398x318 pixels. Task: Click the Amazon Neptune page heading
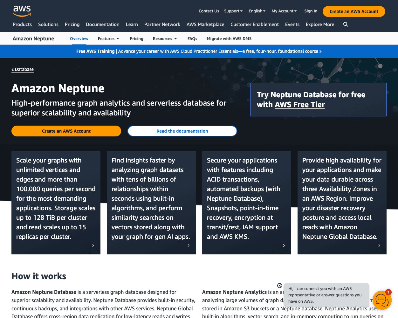click(58, 88)
